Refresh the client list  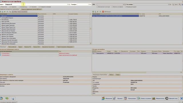point(7,12)
